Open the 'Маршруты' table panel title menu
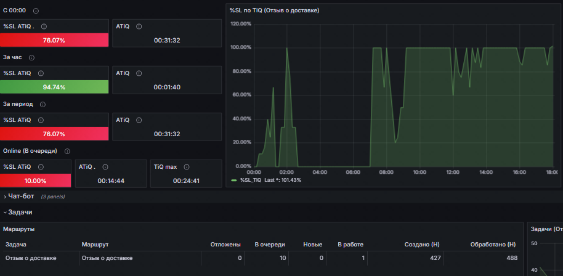Screen dimensions: 563x276 pos(18,229)
